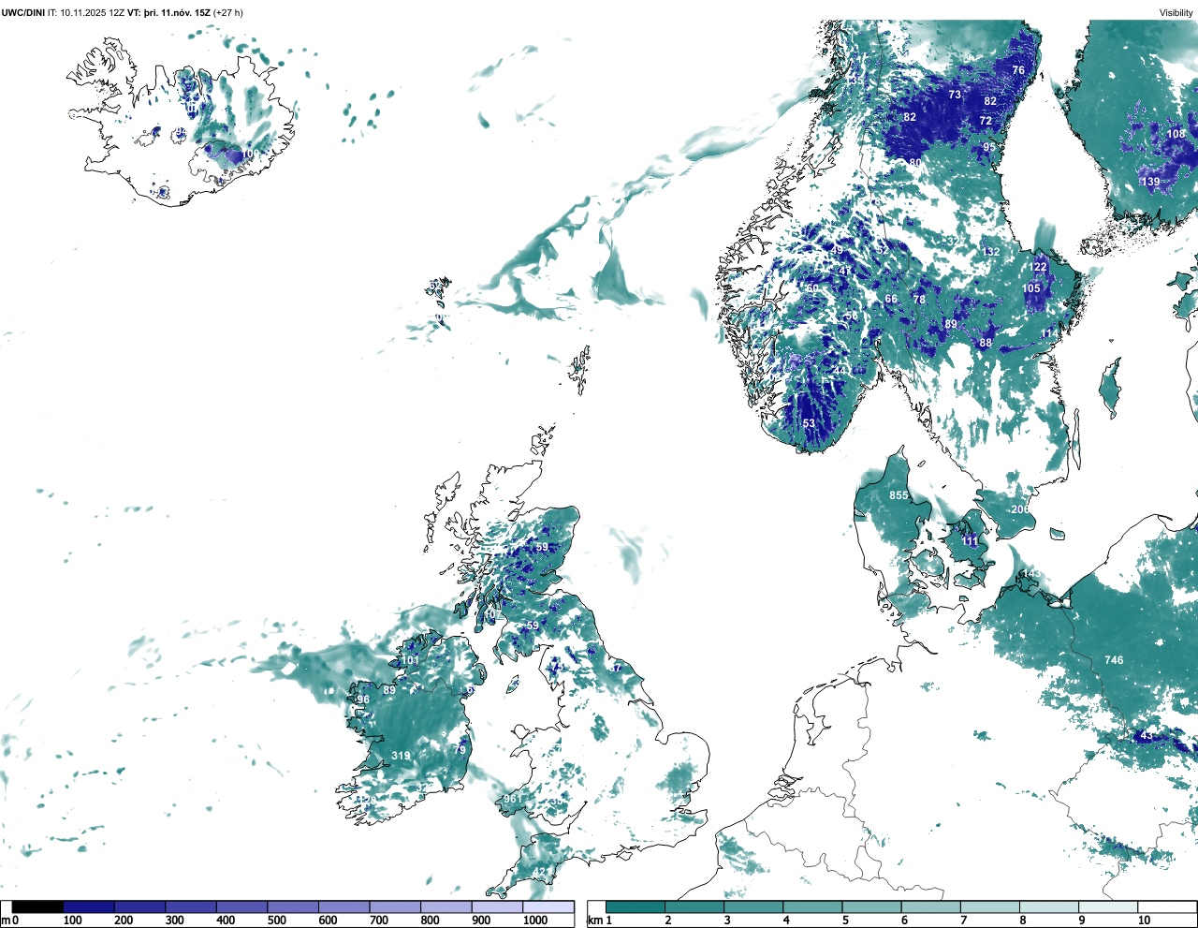
Task: Click the palest 9–10 km legend swatch
Action: click(x=1108, y=907)
